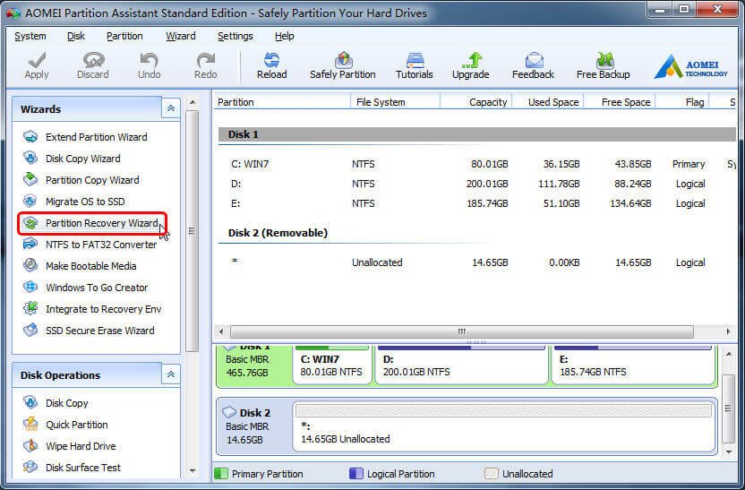Viewport: 745px width, 490px height.
Task: Click the Apply checkmark icon
Action: [37, 60]
